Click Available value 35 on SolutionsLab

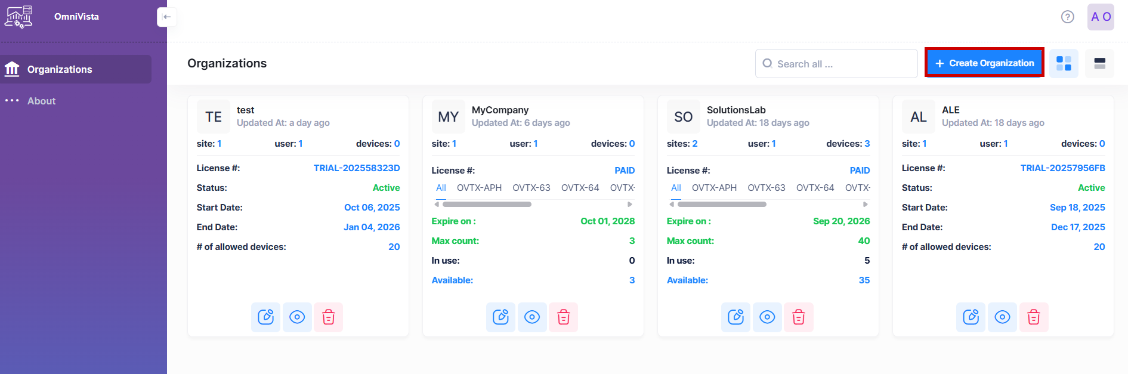(864, 280)
